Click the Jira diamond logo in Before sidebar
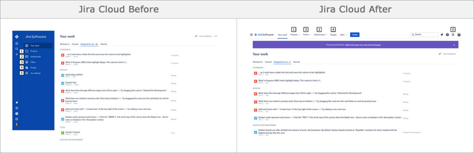Image resolution: width=474 pixels, height=153 pixels. (17, 36)
